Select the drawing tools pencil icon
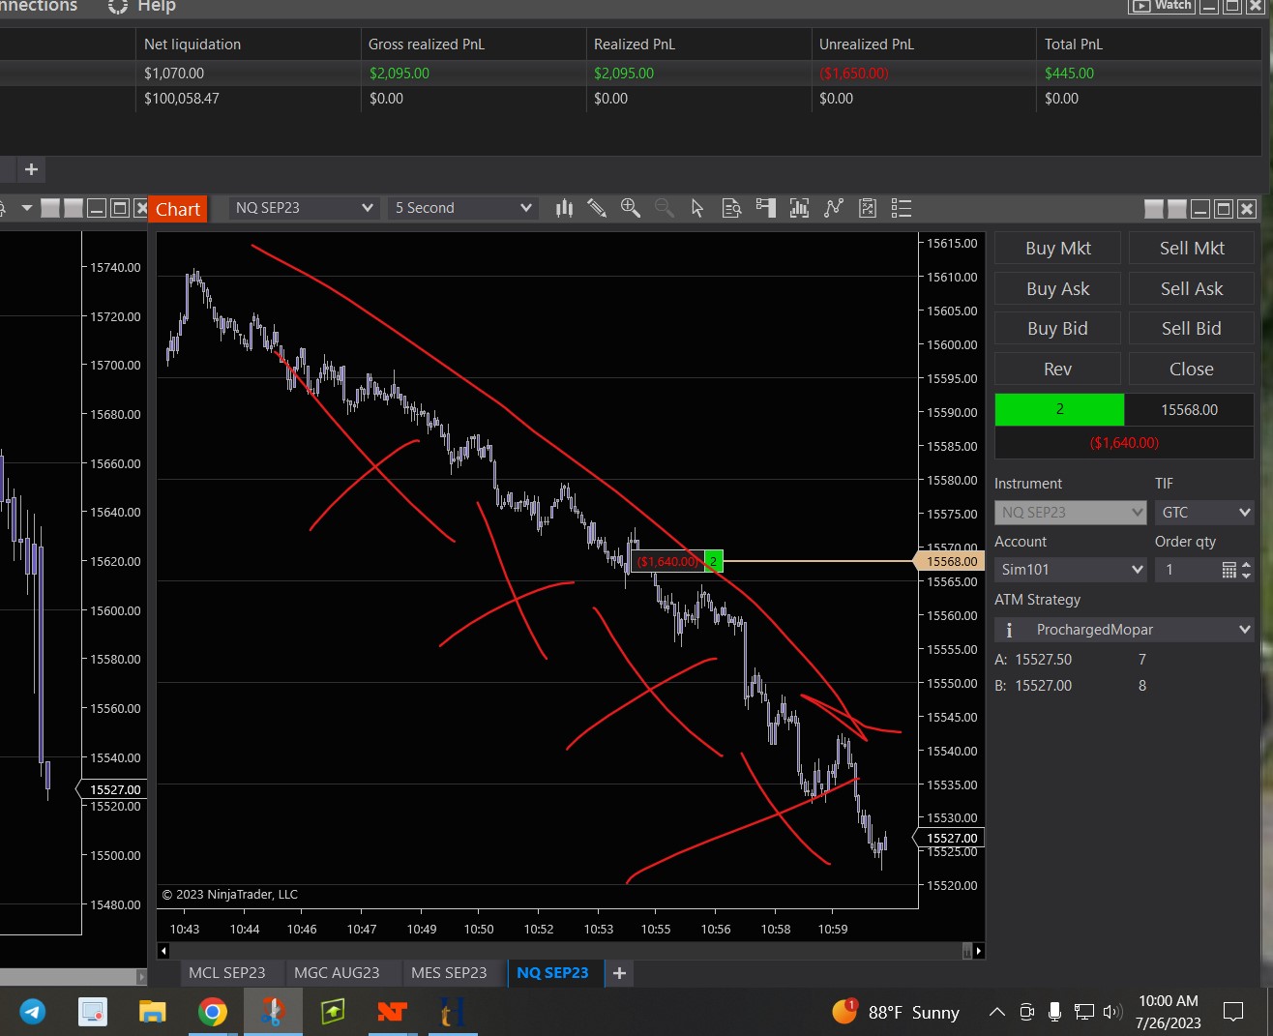1273x1036 pixels. click(x=597, y=208)
